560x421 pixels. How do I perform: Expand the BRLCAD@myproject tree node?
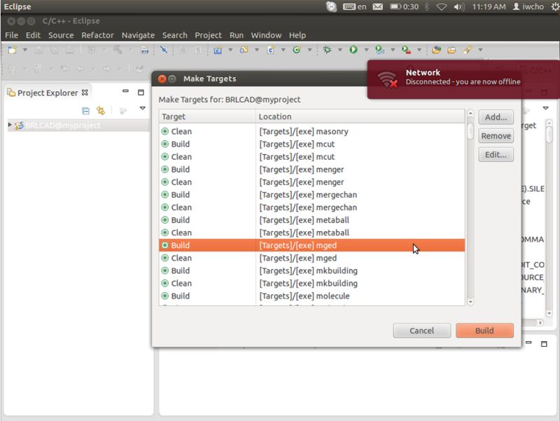point(8,124)
